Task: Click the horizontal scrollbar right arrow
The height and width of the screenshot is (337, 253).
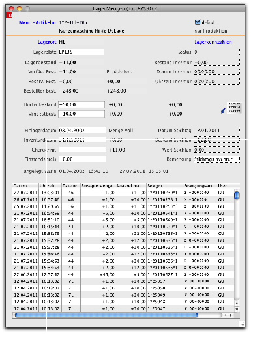Action: (x=231, y=315)
